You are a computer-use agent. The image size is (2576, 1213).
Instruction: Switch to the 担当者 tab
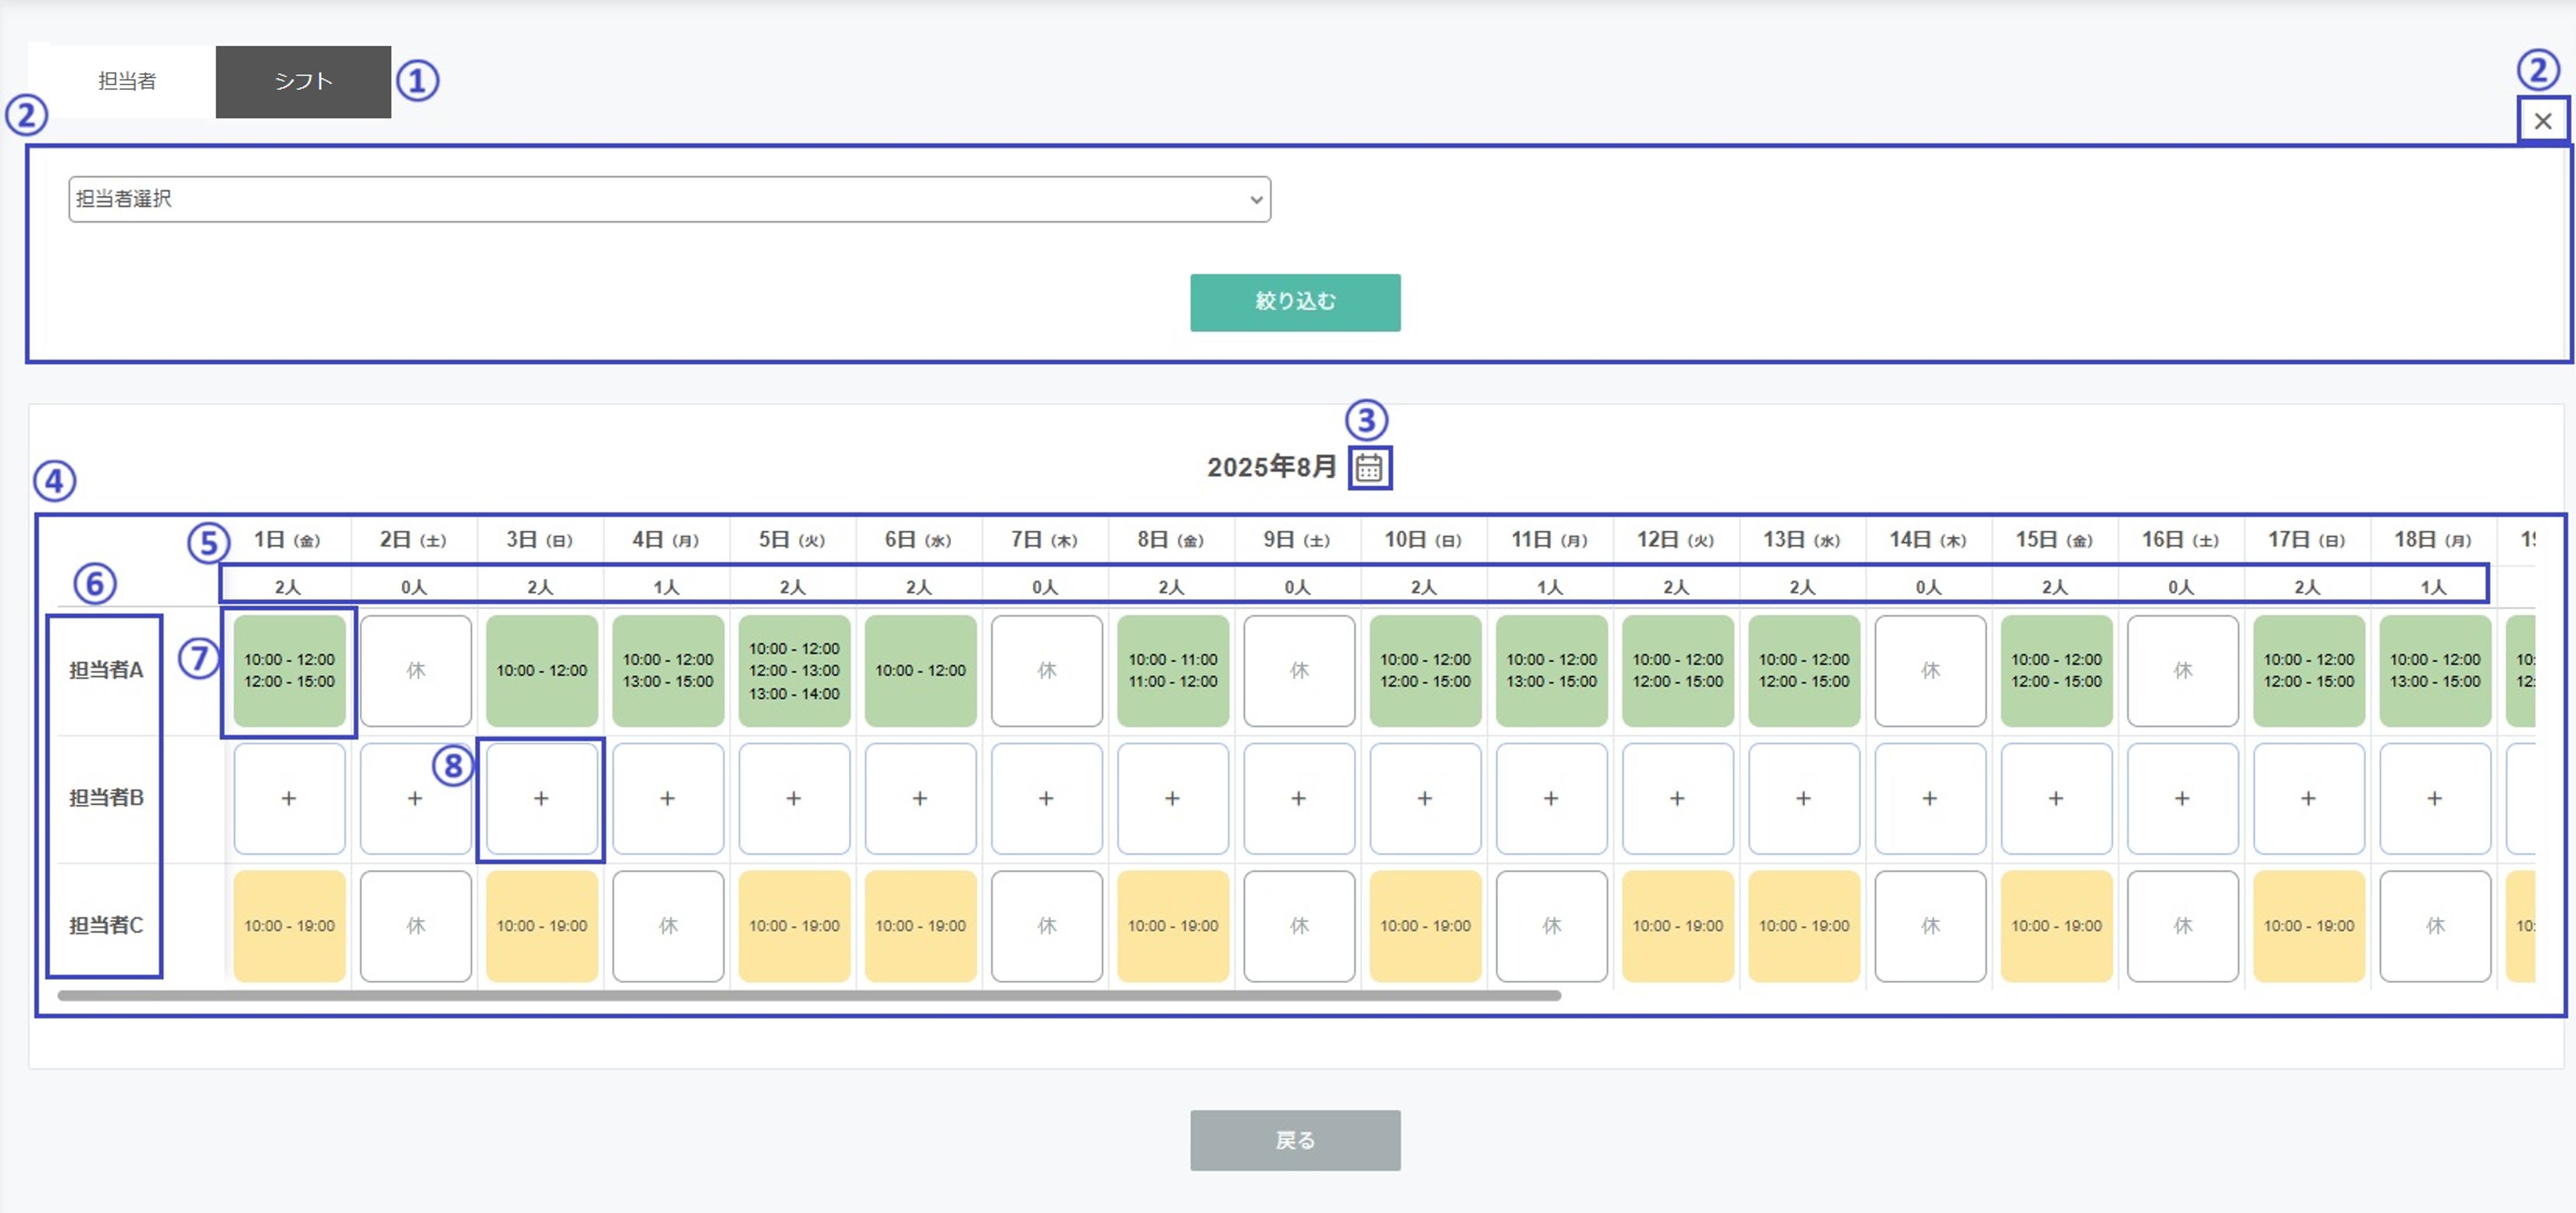tap(127, 81)
